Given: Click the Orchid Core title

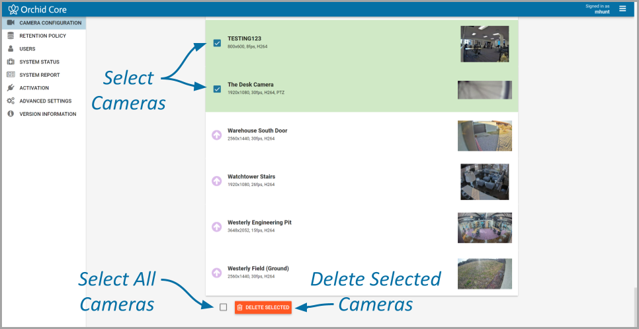Looking at the screenshot, I should click(x=43, y=9).
